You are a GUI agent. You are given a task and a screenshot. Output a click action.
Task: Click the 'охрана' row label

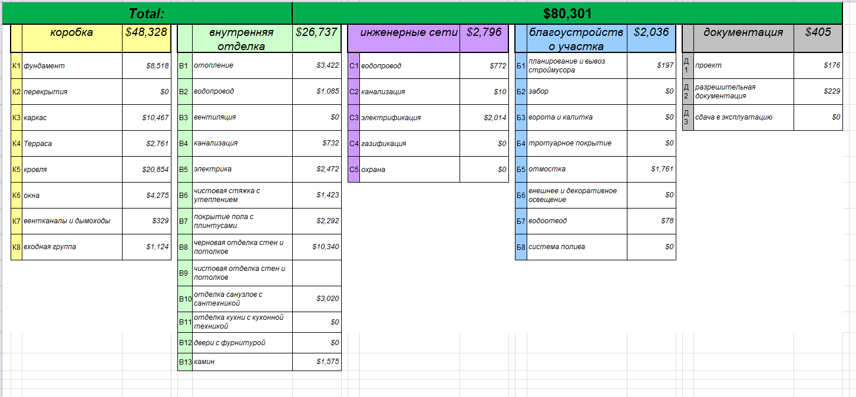click(x=409, y=170)
